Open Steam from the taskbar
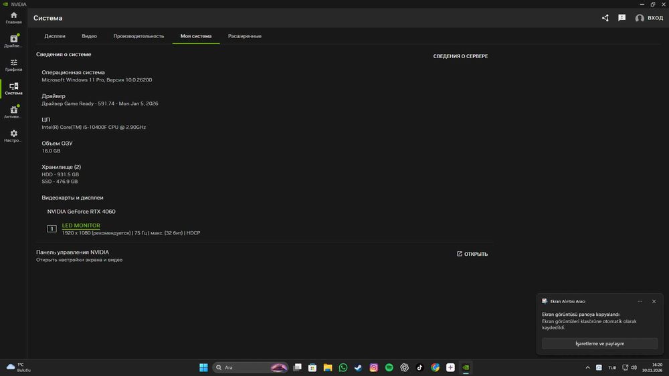This screenshot has width=669, height=376. point(359,367)
